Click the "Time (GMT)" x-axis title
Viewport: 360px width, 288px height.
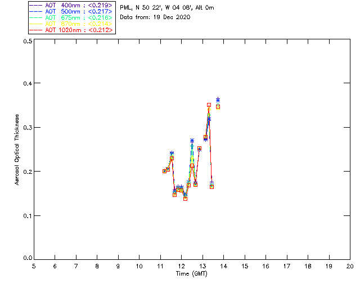(192, 274)
